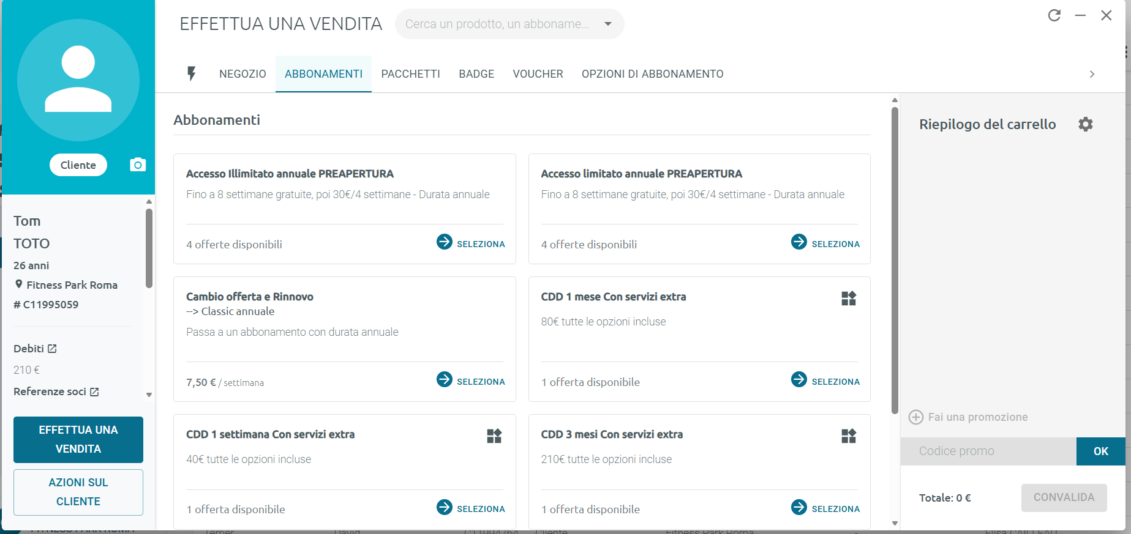Click the Fitness Park Roma club name
1131x534 pixels.
point(72,285)
